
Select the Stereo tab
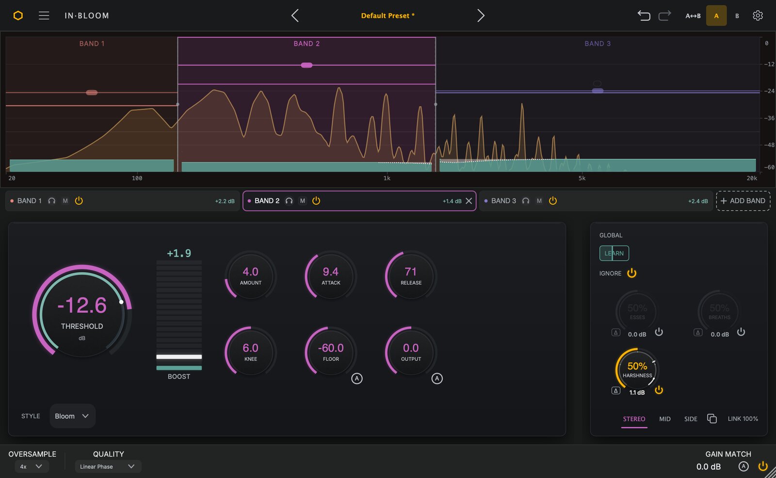point(634,419)
